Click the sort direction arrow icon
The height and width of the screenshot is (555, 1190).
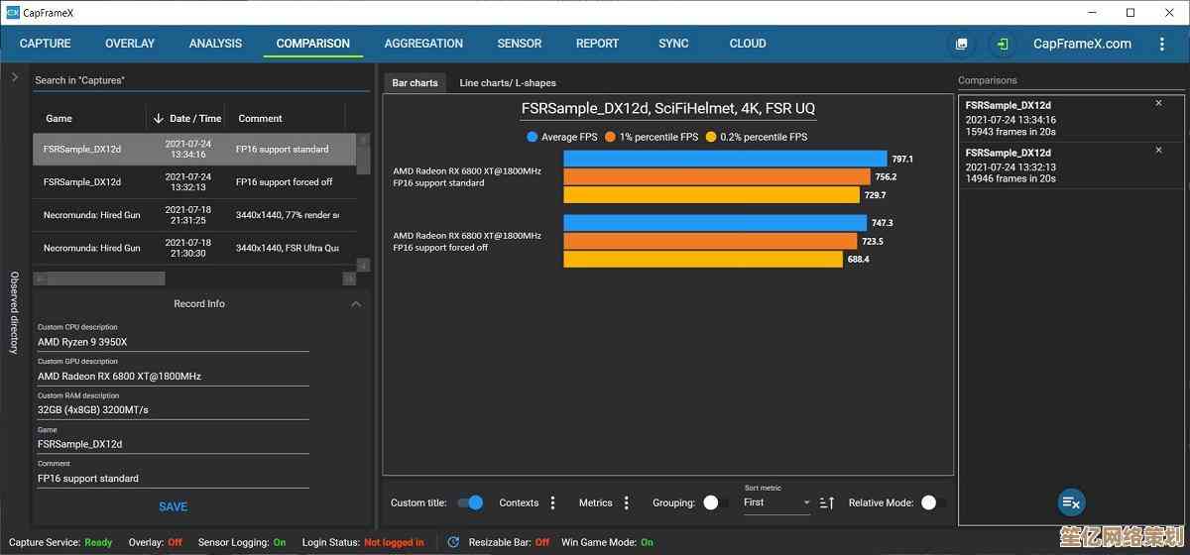tap(827, 502)
